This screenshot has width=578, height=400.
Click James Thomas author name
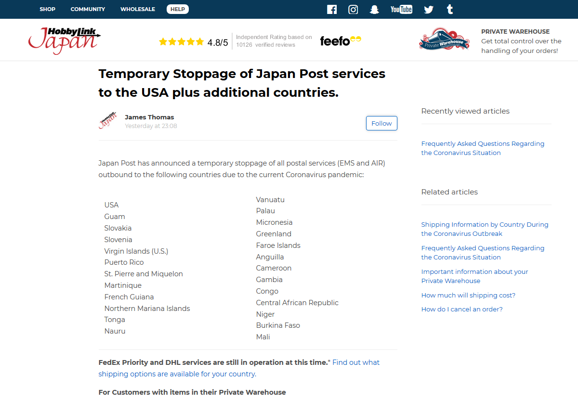pos(149,117)
